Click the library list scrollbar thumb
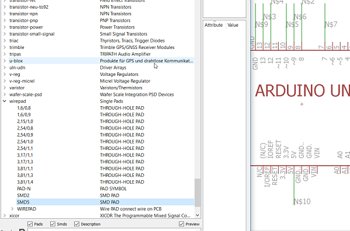Screen dimensions: 350x231 point(197,192)
